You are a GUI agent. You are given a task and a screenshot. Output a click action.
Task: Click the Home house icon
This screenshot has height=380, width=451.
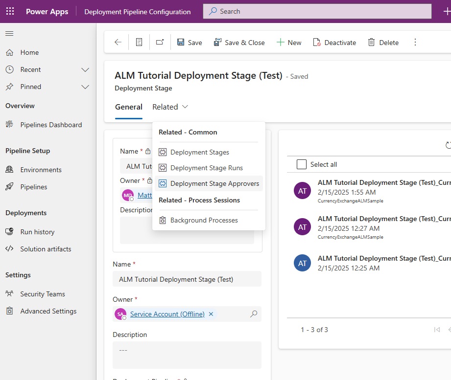(x=9, y=52)
